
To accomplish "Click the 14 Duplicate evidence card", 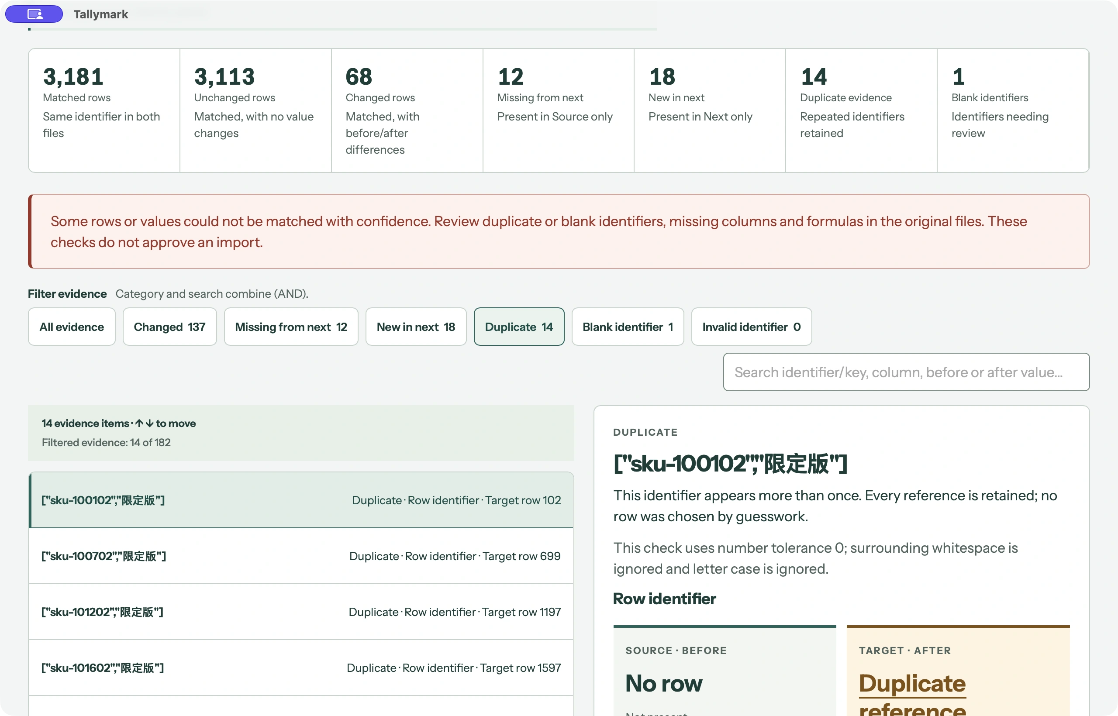I will coord(862,110).
